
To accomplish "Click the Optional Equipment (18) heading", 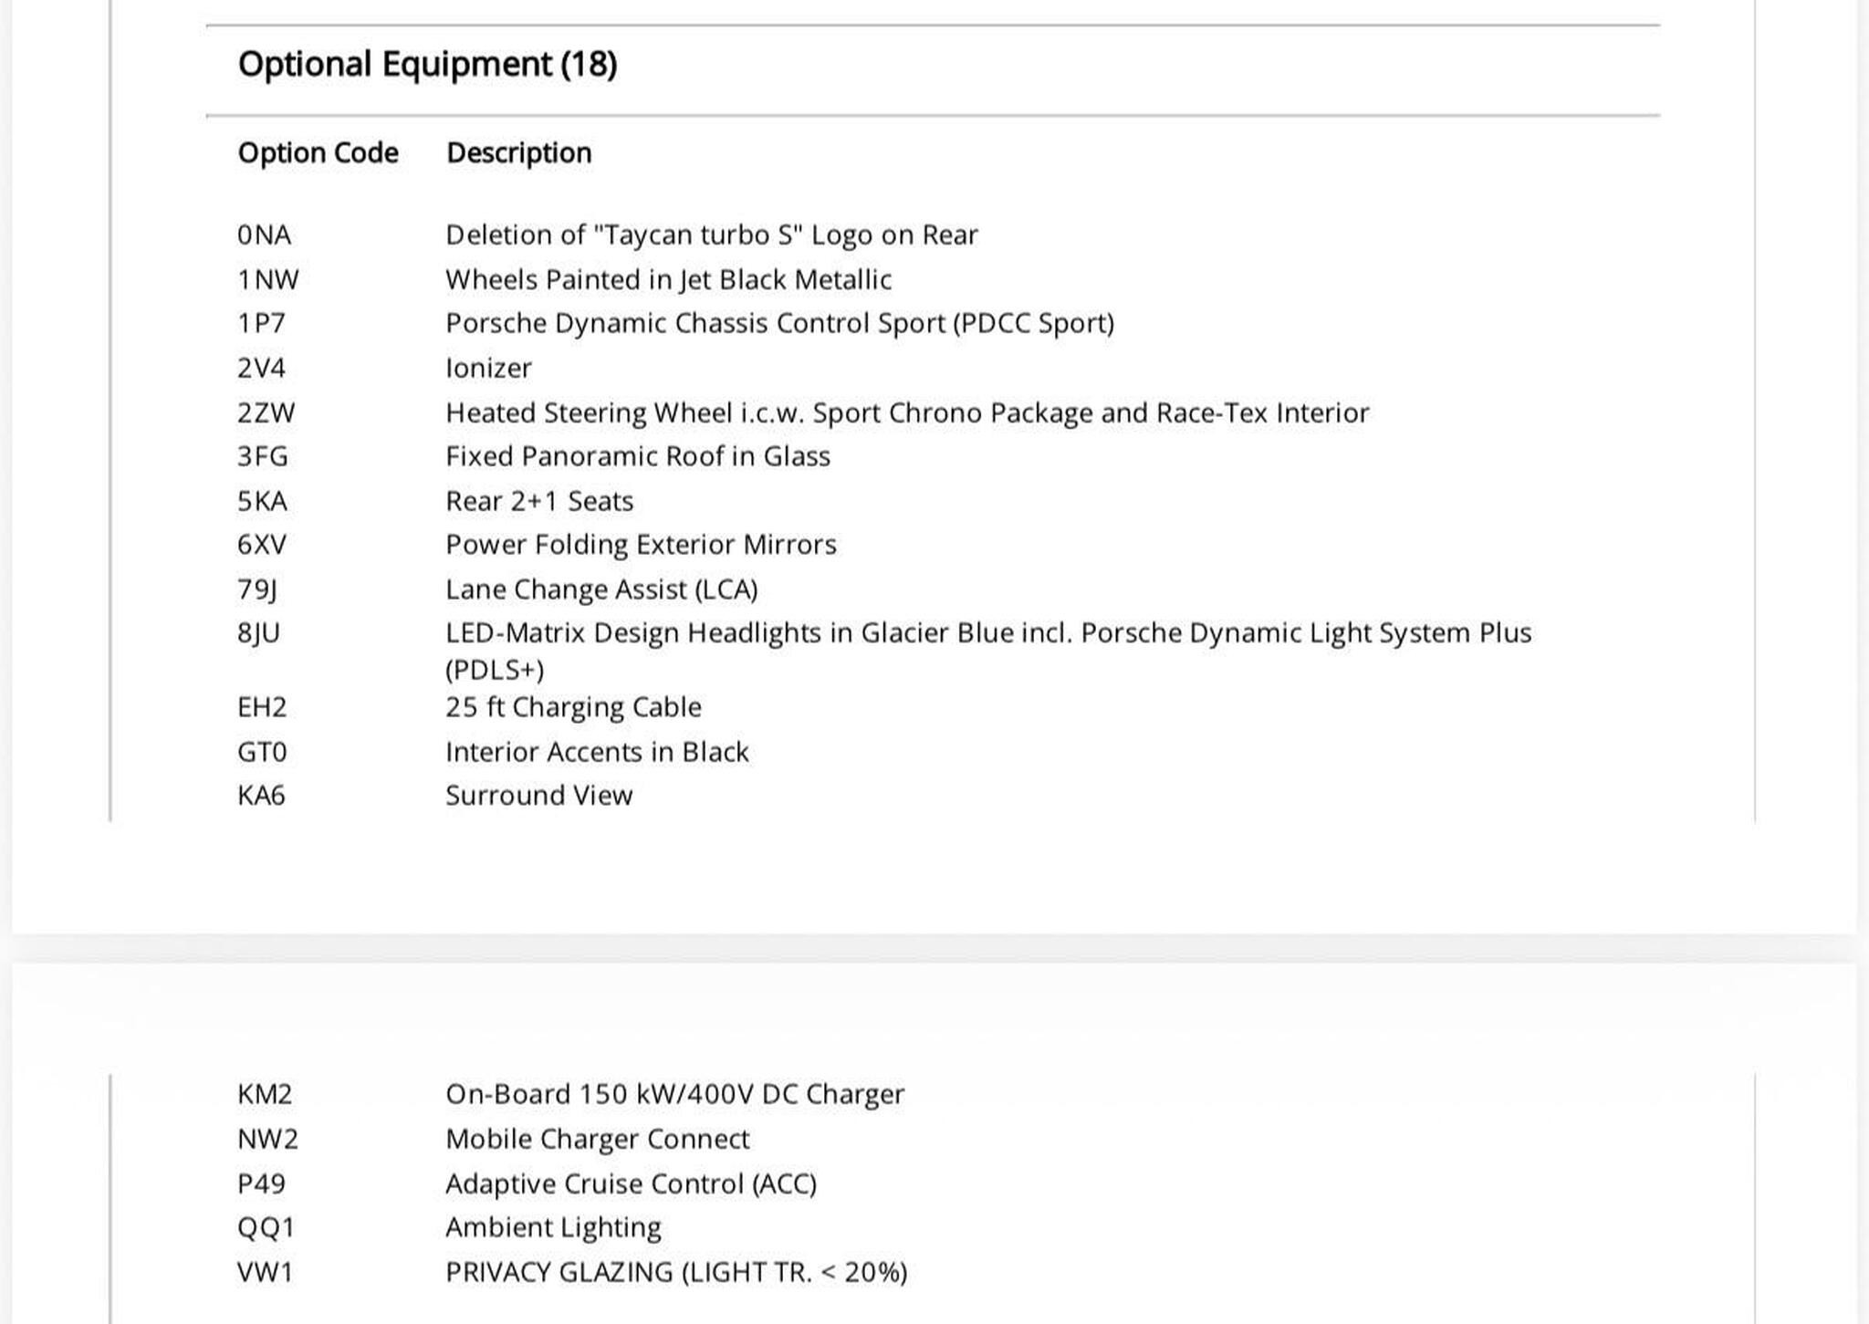I will (427, 65).
